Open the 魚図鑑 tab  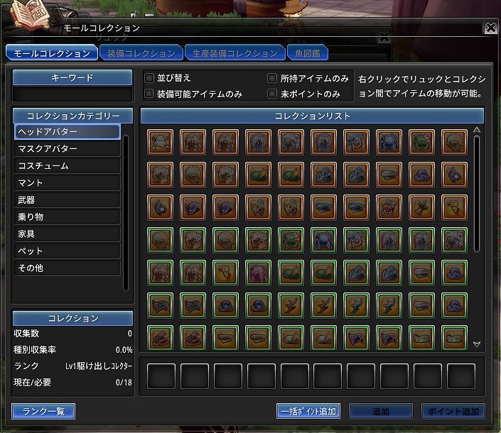pyautogui.click(x=308, y=53)
